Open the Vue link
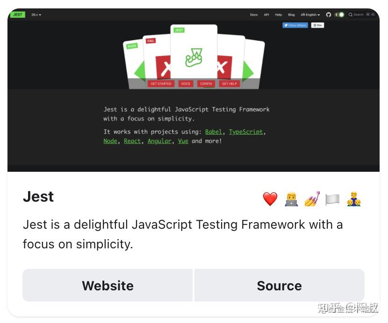Image resolution: width=388 pixels, height=323 pixels. coord(183,141)
